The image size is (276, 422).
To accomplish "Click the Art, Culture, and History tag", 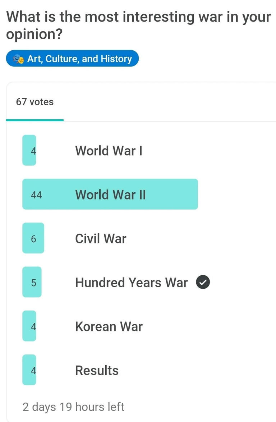I will point(72,58).
